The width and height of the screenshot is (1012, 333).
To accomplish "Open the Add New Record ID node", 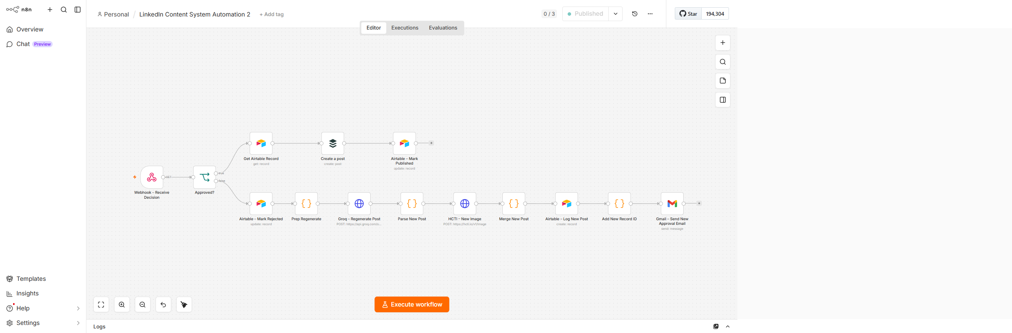I will pyautogui.click(x=619, y=204).
